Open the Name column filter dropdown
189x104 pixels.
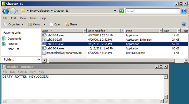pyautogui.click(x=85, y=31)
